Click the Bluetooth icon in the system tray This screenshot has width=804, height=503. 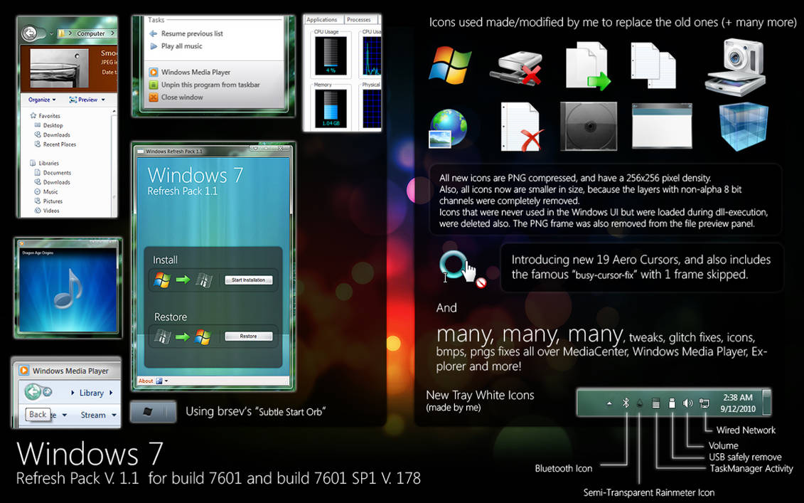[x=626, y=403]
